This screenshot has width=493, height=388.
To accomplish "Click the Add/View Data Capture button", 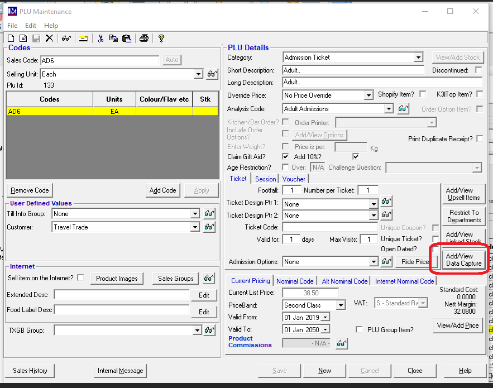I will 463,260.
